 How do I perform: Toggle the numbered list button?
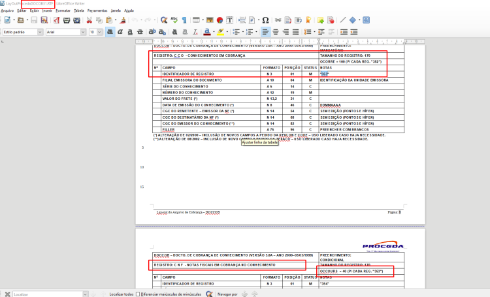[x=250, y=32]
